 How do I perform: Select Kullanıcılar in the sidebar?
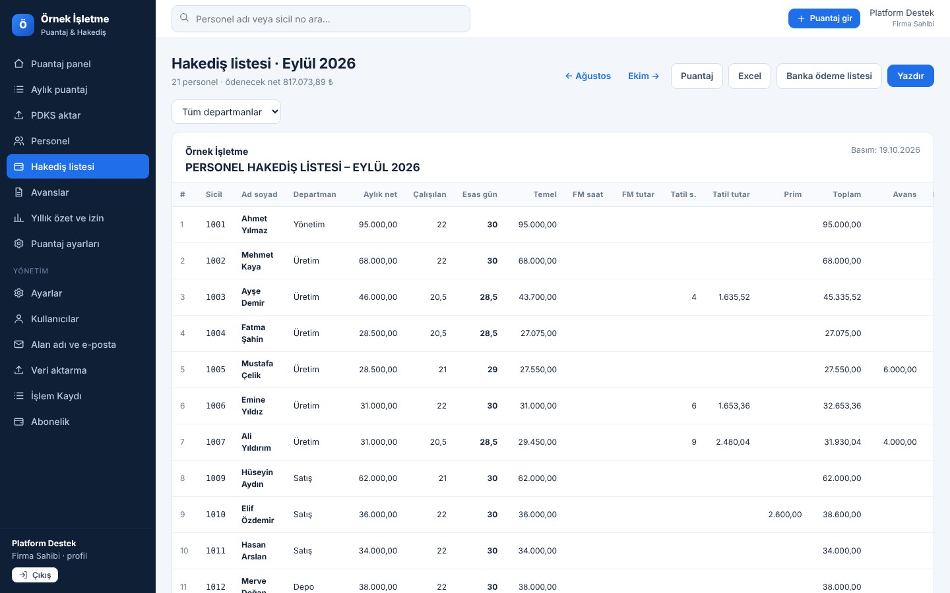tap(78, 319)
